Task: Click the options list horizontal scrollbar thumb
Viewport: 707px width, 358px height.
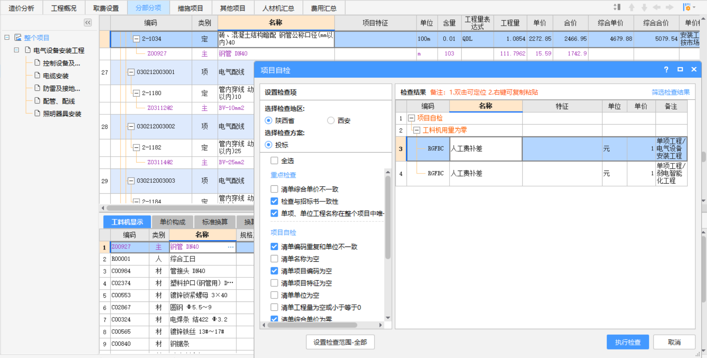Action: pos(312,325)
